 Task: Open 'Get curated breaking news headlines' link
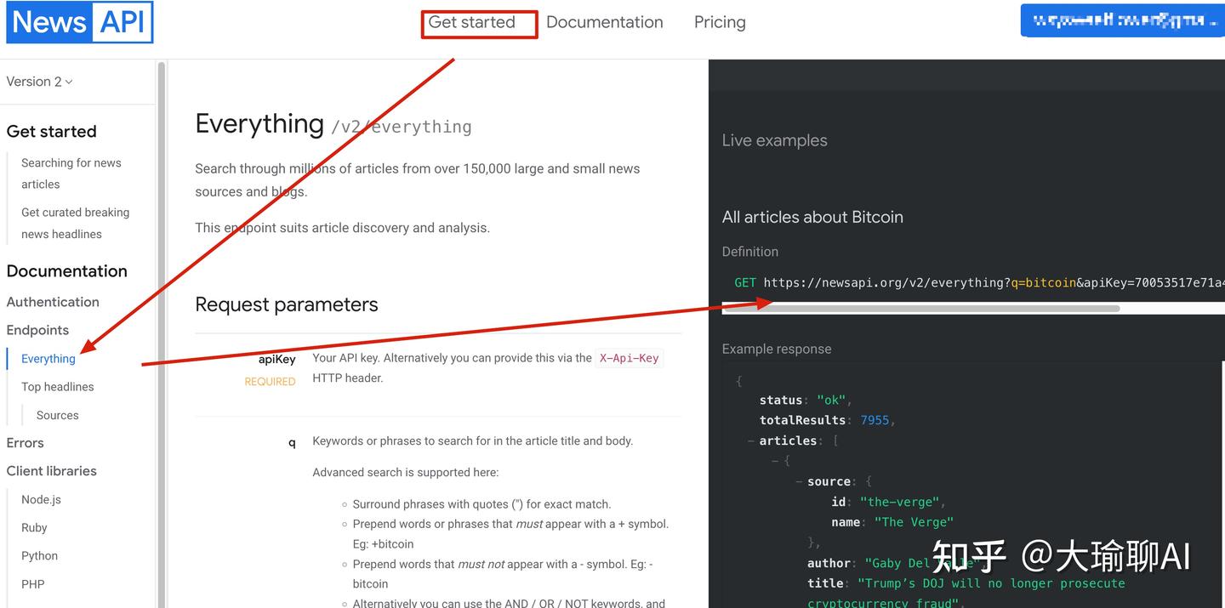click(75, 223)
